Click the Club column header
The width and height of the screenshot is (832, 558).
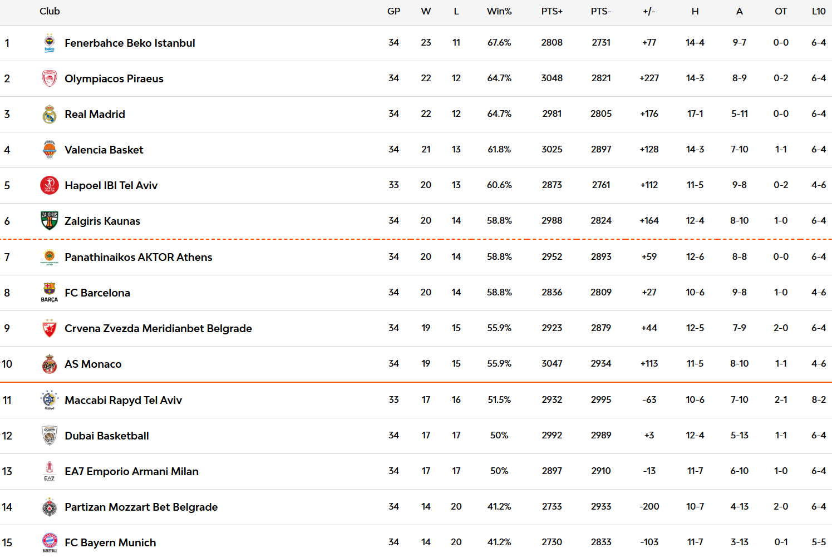click(50, 11)
